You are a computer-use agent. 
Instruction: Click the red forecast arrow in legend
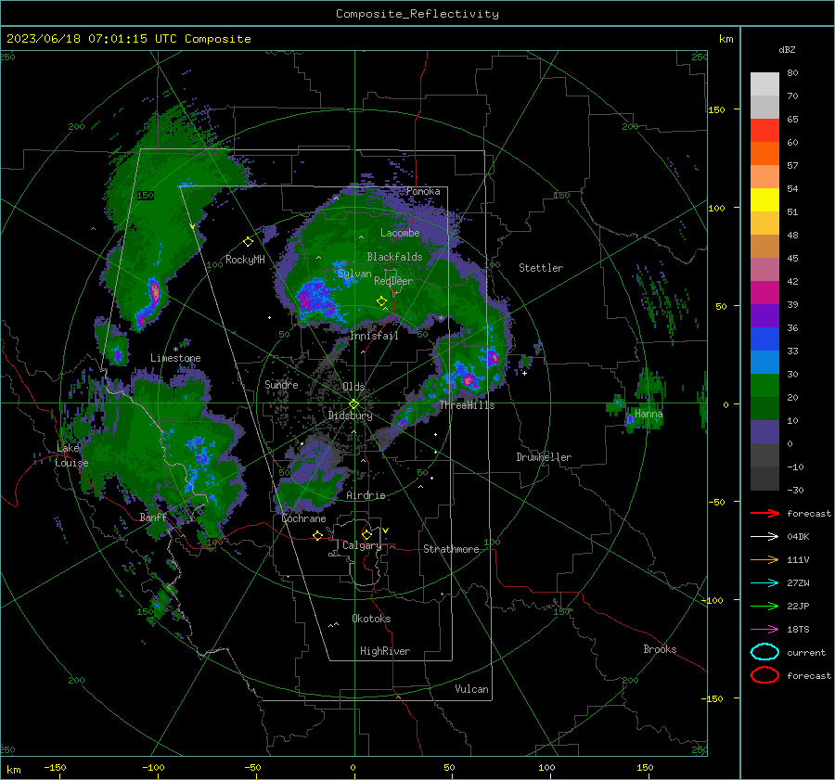pyautogui.click(x=764, y=513)
